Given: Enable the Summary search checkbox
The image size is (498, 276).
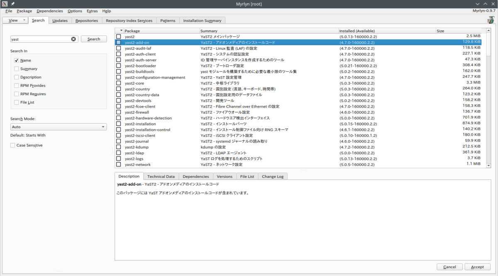Looking at the screenshot, I should pyautogui.click(x=17, y=69).
